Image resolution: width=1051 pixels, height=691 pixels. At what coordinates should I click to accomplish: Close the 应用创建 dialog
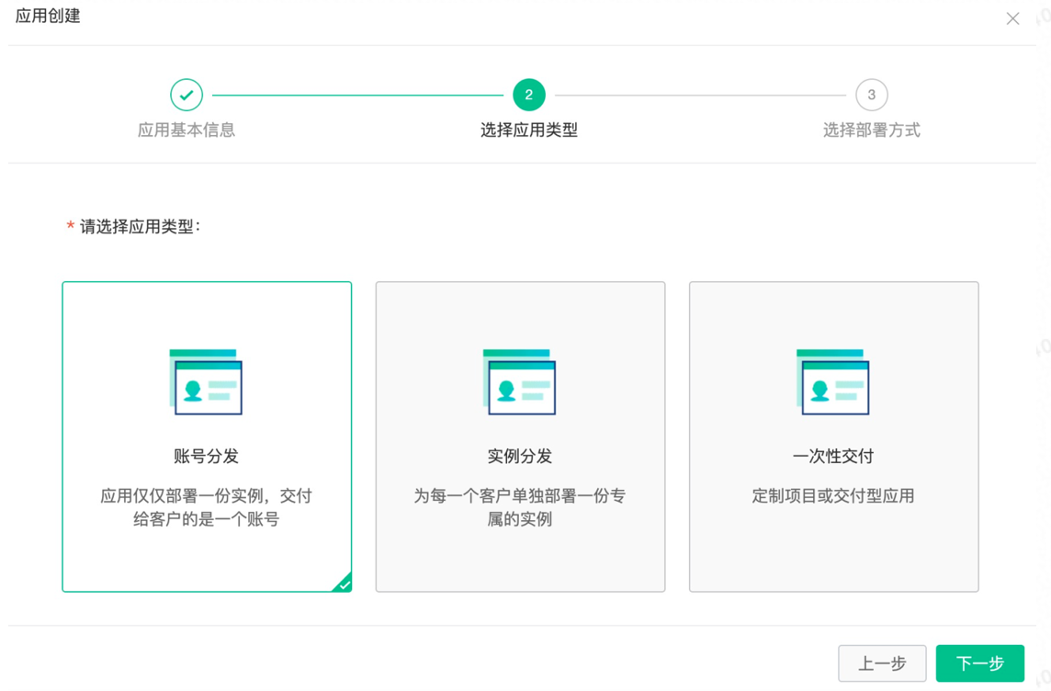[x=1012, y=18]
